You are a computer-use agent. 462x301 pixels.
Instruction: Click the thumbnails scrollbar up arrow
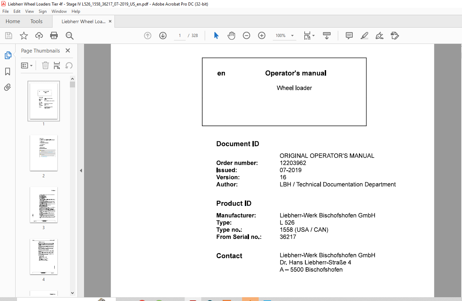(72, 78)
